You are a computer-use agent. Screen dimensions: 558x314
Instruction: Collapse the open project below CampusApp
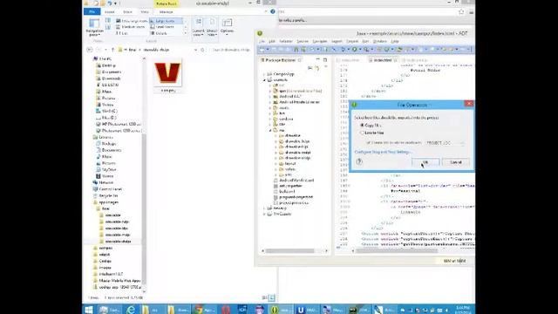264,80
